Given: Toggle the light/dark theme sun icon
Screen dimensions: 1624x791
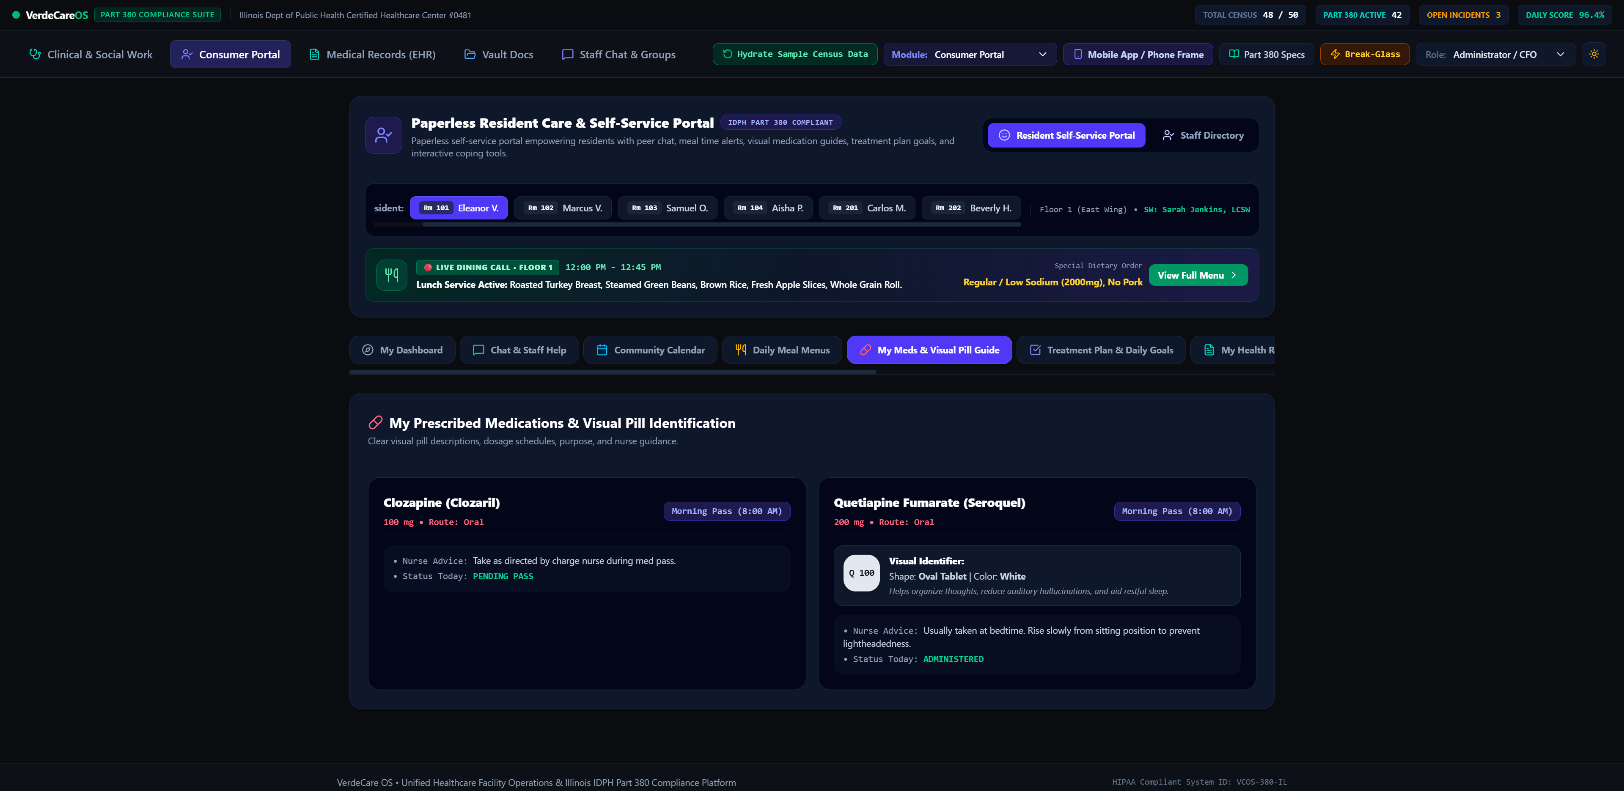Looking at the screenshot, I should point(1594,54).
